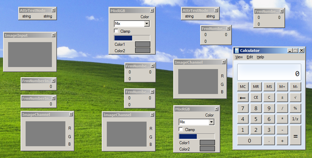The height and width of the screenshot is (158, 312).
Task: Click the CE clear entry button
Action: click(x=256, y=97)
